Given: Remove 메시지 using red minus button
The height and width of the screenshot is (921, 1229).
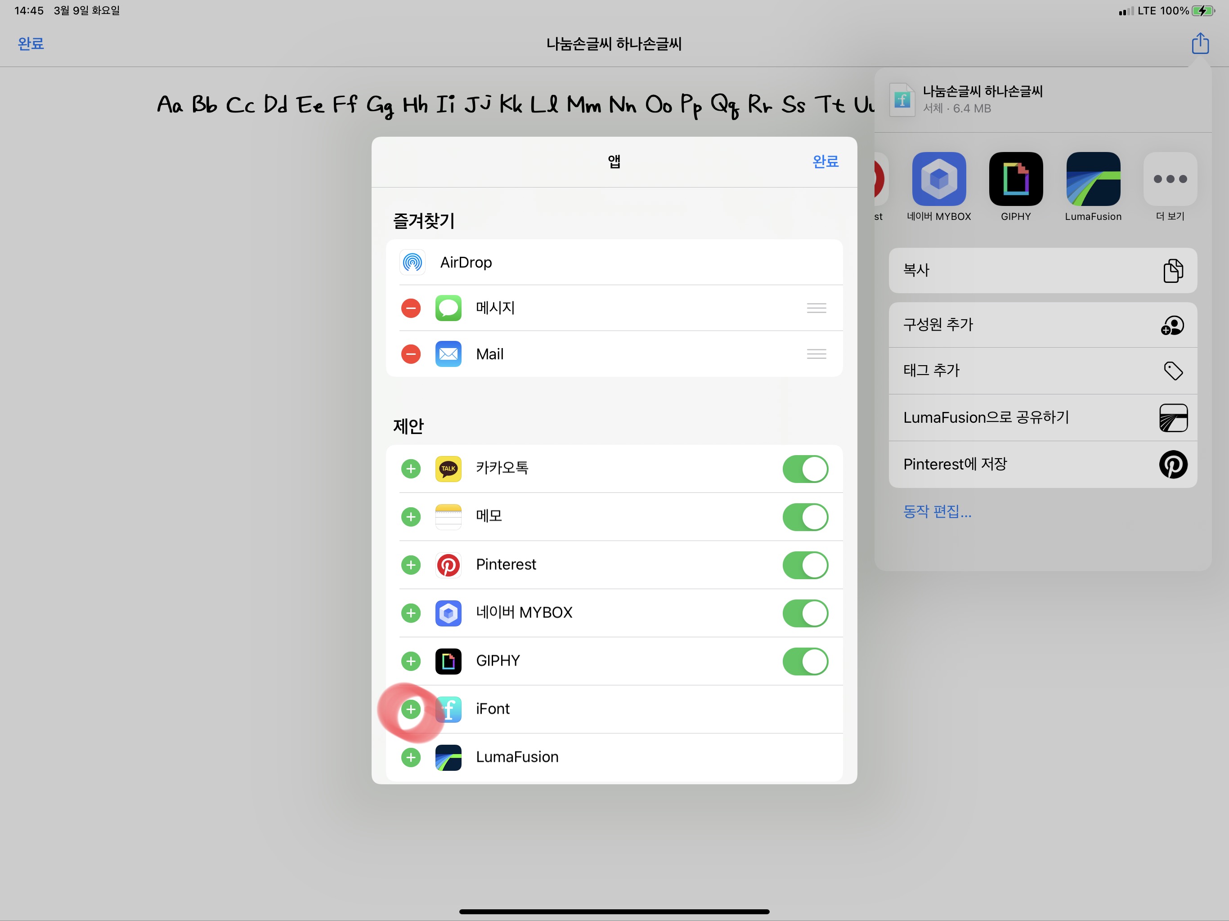Looking at the screenshot, I should coord(411,308).
